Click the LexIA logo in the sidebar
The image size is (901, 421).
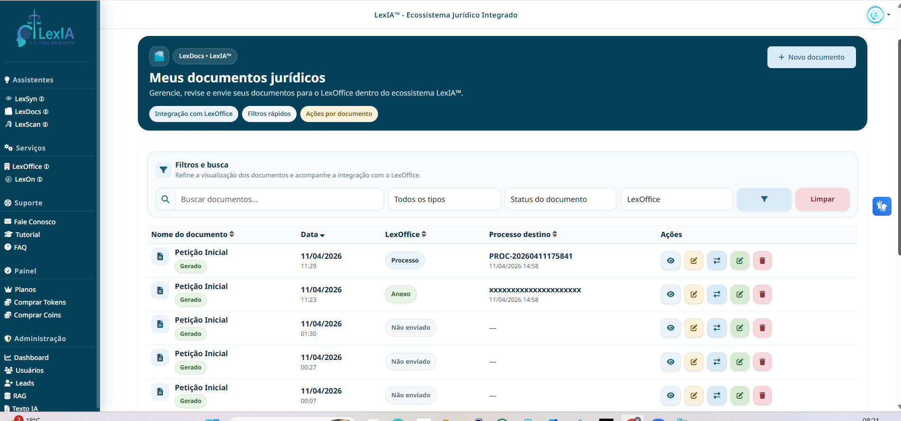point(45,29)
